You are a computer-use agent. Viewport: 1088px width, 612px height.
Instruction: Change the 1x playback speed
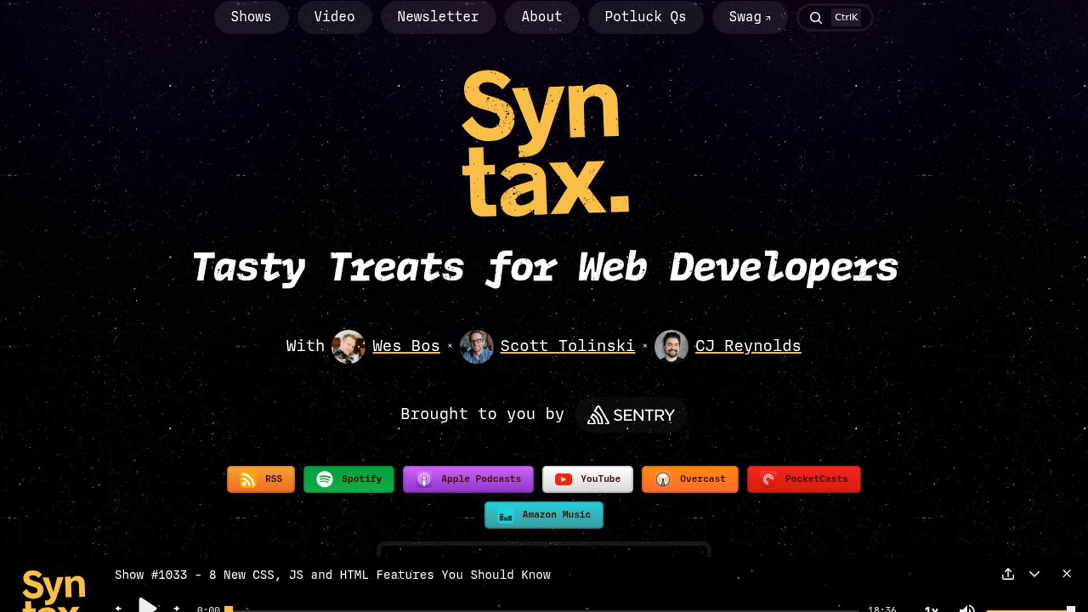coord(931,609)
